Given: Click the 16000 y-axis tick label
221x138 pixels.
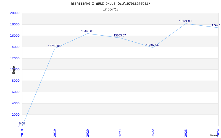Looking at the screenshot, I should [15, 36].
